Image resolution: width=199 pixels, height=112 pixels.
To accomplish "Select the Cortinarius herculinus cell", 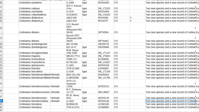I will point(35,71).
